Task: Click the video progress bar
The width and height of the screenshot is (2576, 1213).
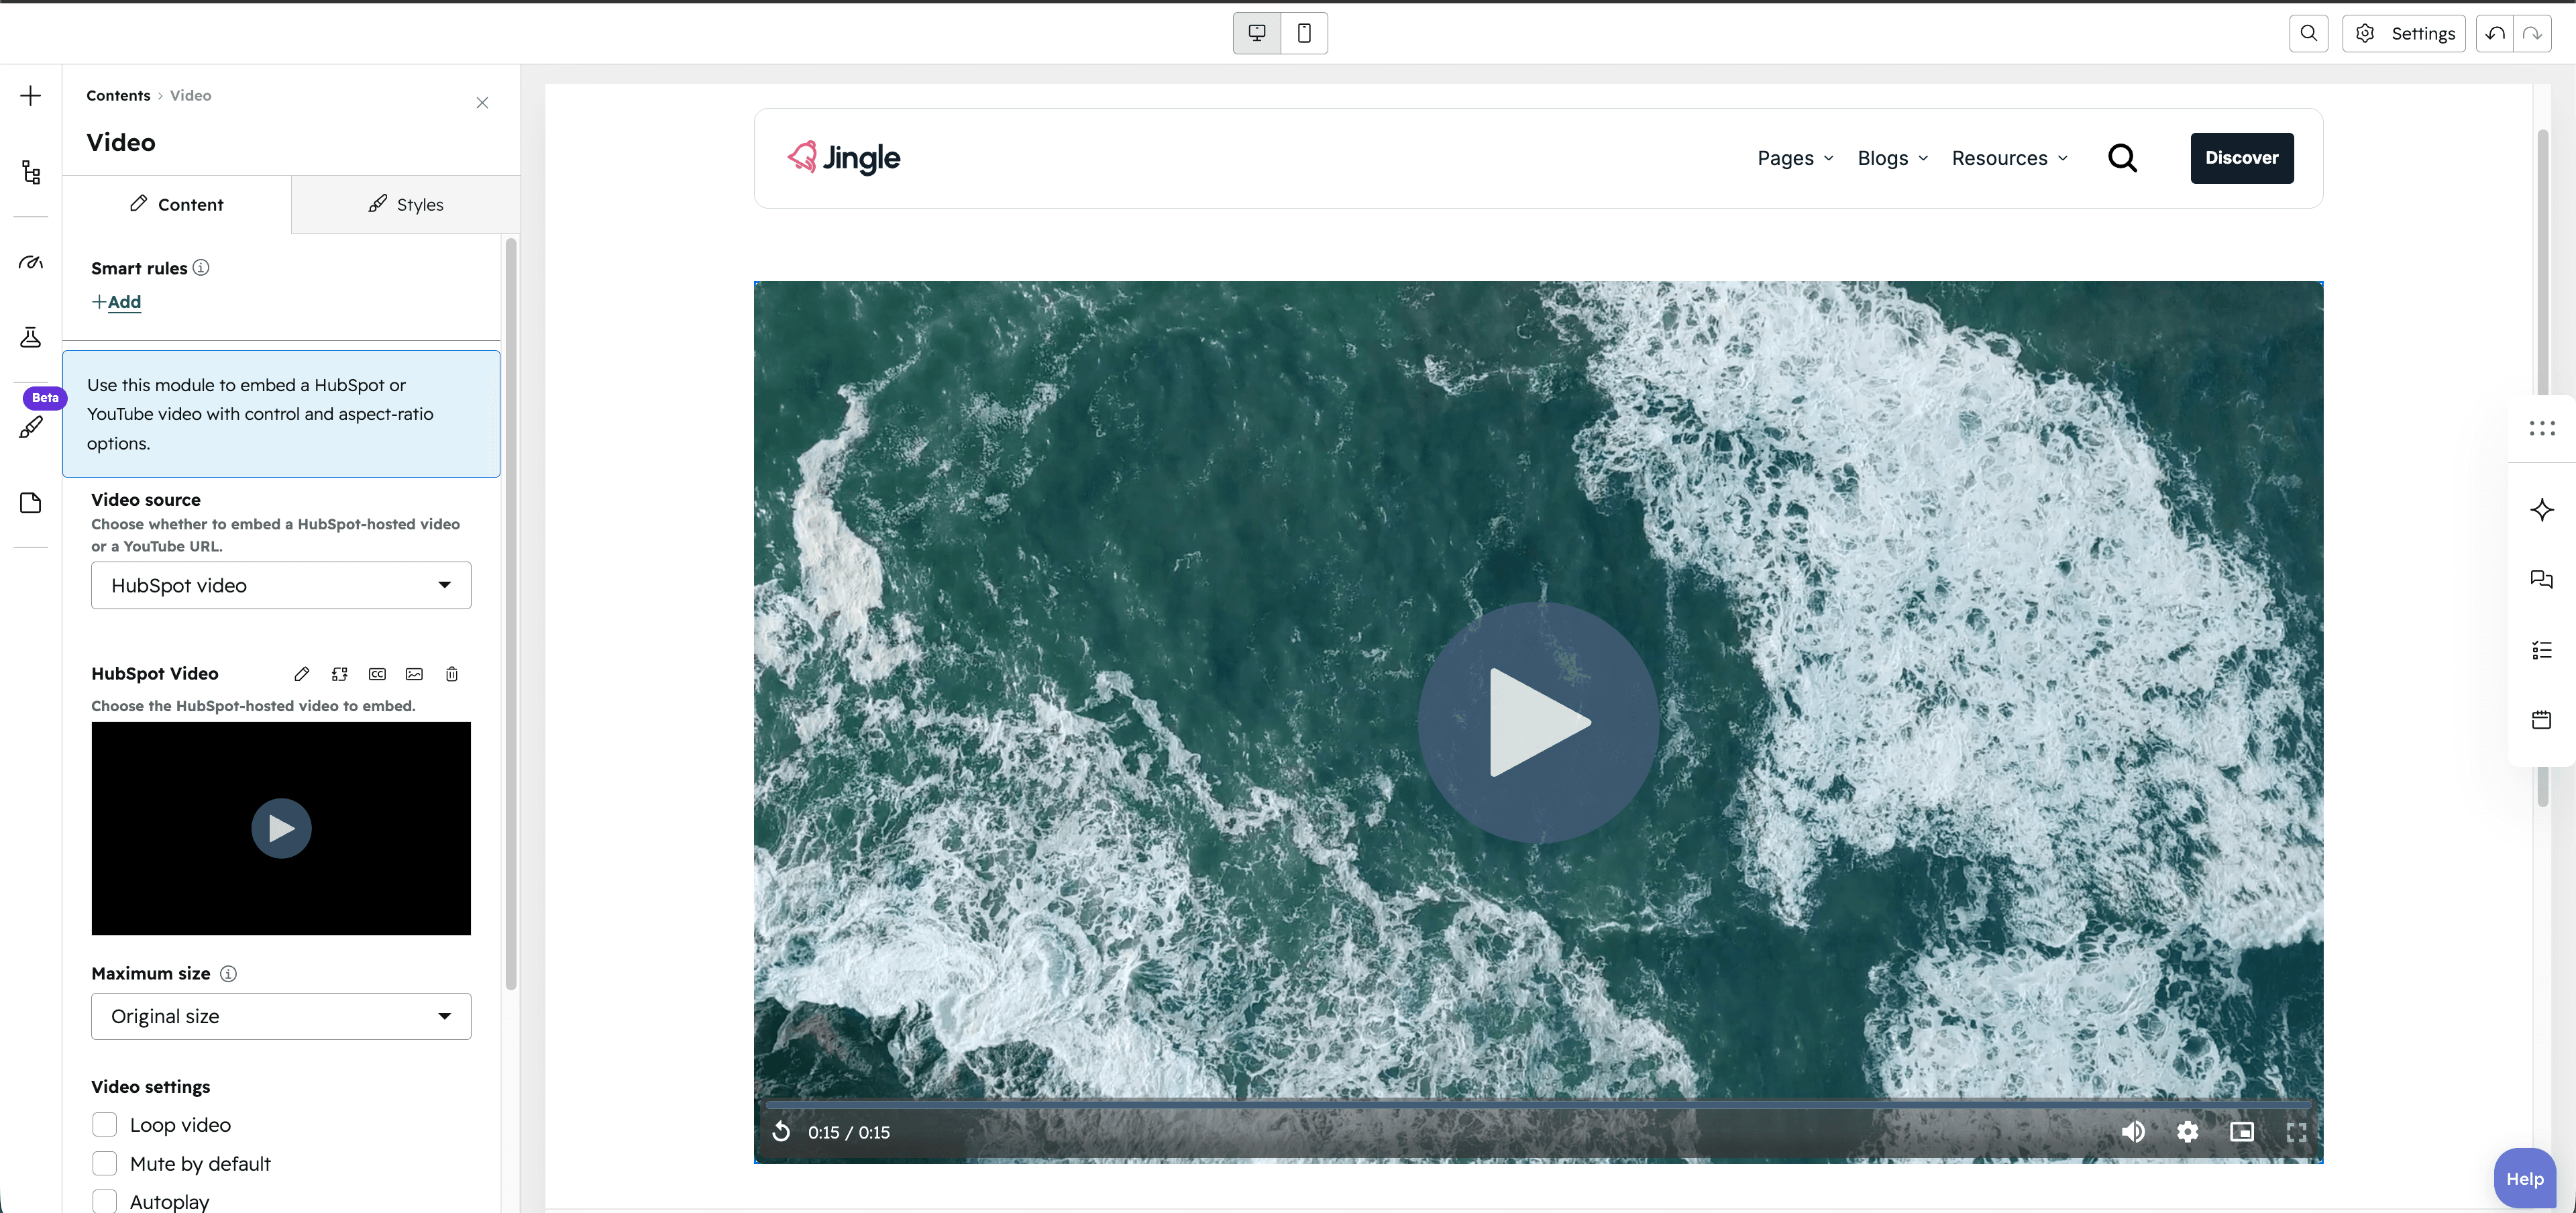Action: (x=1537, y=1104)
